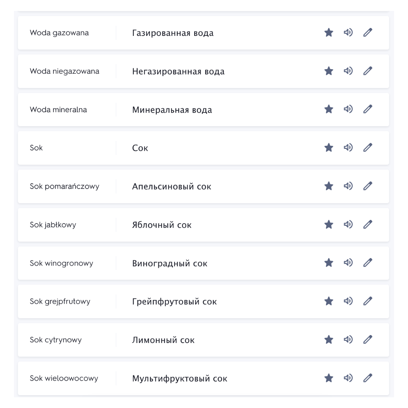Play pronunciation of Негазированная вода

tap(348, 71)
